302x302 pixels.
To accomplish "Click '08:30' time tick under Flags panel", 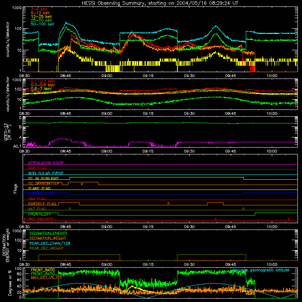I will point(25,227).
